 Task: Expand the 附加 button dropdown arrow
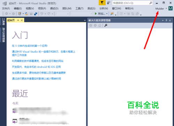(x=107, y=14)
